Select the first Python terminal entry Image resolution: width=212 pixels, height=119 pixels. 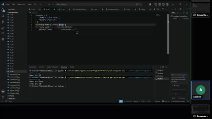(x=162, y=70)
